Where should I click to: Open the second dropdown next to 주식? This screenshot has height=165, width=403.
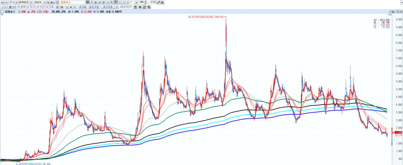pyautogui.click(x=31, y=2)
